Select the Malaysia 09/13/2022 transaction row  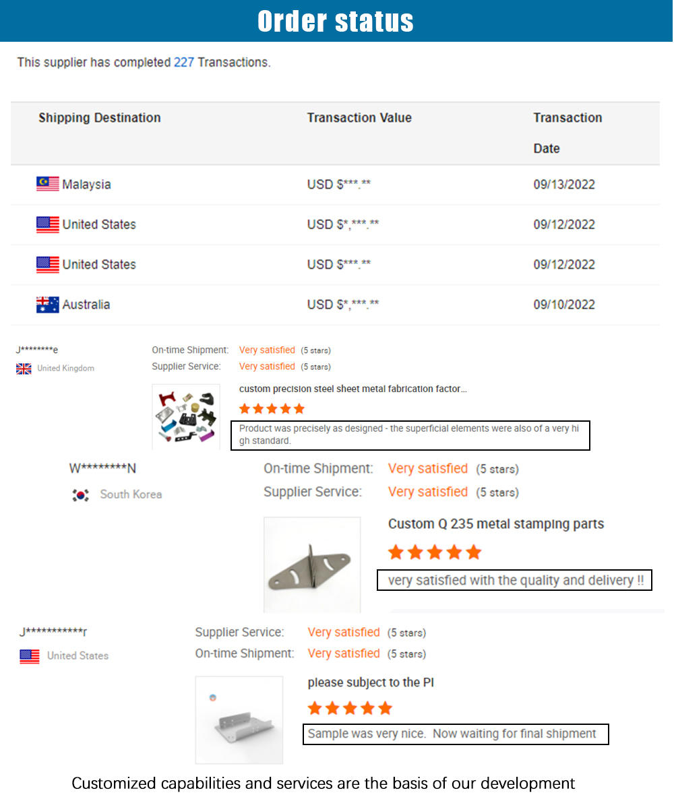335,185
